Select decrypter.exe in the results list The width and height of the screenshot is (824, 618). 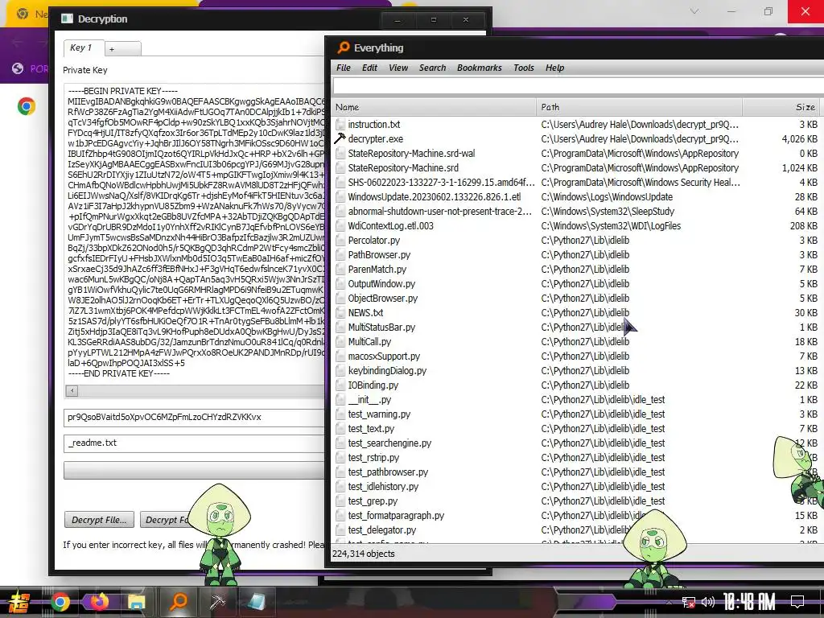tap(375, 139)
